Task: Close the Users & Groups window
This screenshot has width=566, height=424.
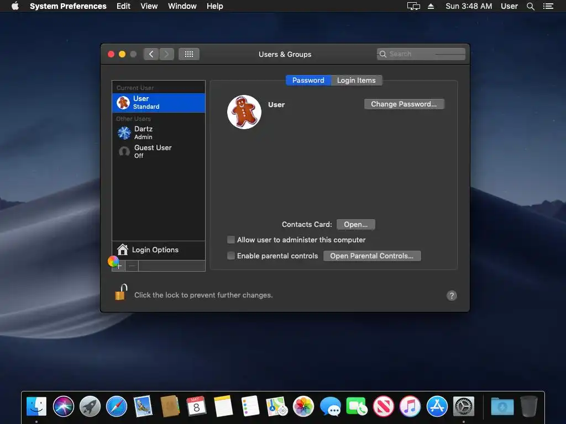Action: tap(111, 54)
